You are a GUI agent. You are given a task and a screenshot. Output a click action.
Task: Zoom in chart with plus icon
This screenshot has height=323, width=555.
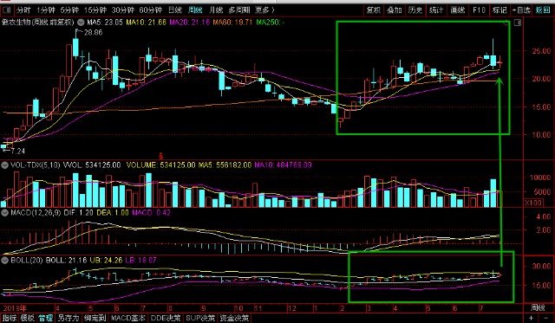[531, 319]
